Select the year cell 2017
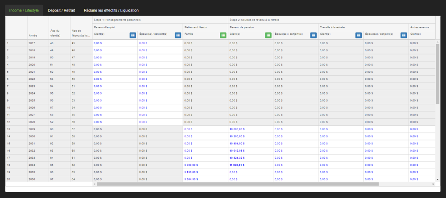The height and width of the screenshot is (198, 446). pyautogui.click(x=38, y=43)
